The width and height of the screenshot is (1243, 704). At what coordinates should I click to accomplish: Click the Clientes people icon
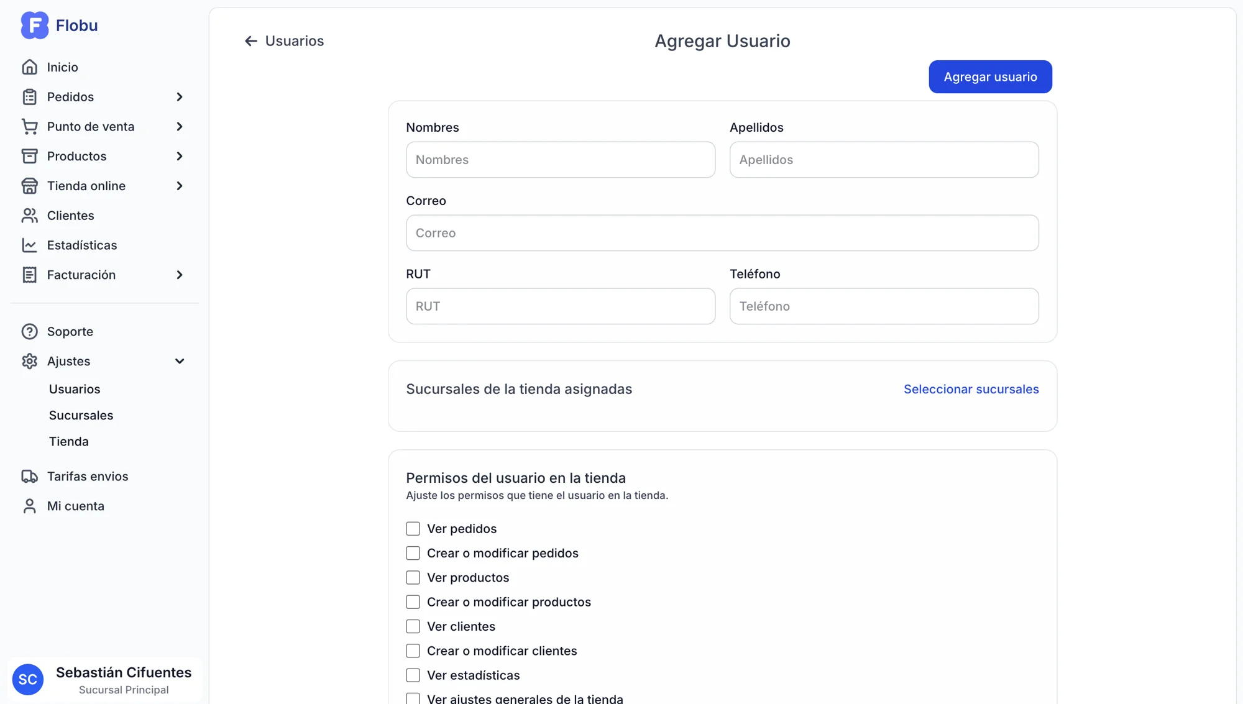point(29,216)
